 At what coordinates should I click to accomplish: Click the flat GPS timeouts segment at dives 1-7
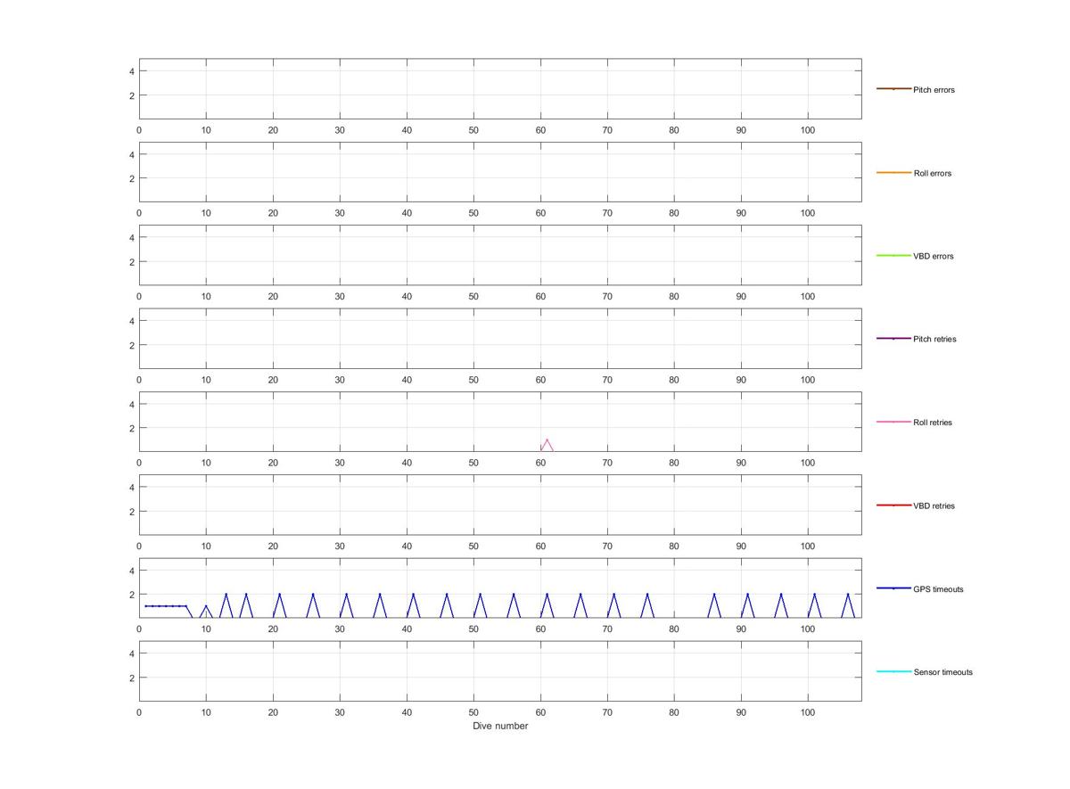[x=166, y=606]
